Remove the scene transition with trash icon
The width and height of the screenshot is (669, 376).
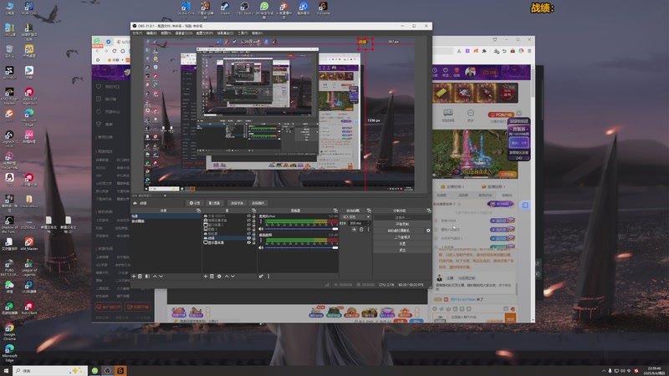coord(361,229)
